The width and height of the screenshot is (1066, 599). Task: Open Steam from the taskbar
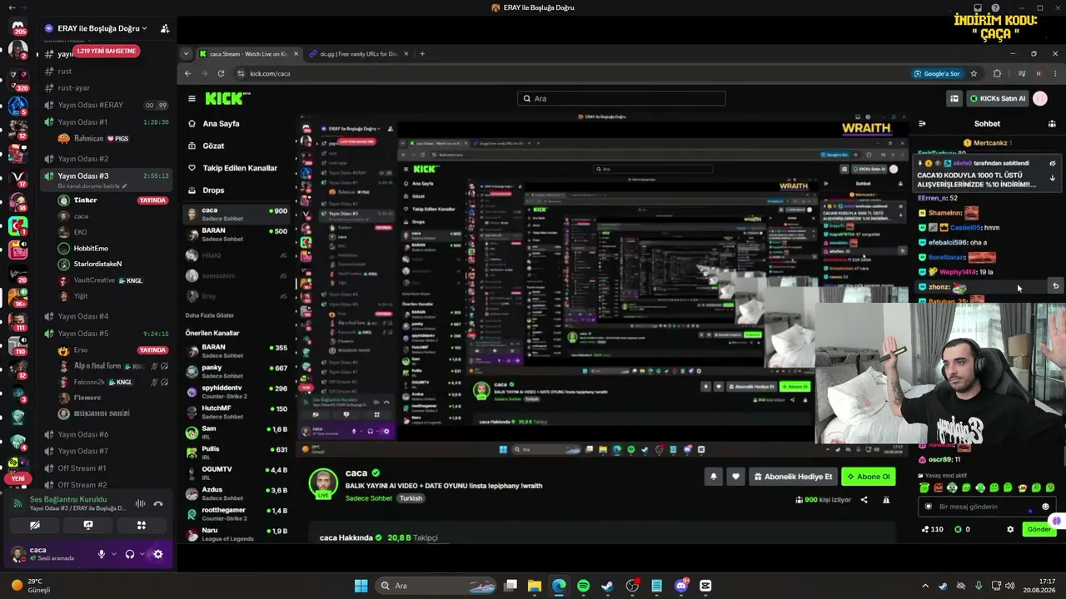coord(607,586)
